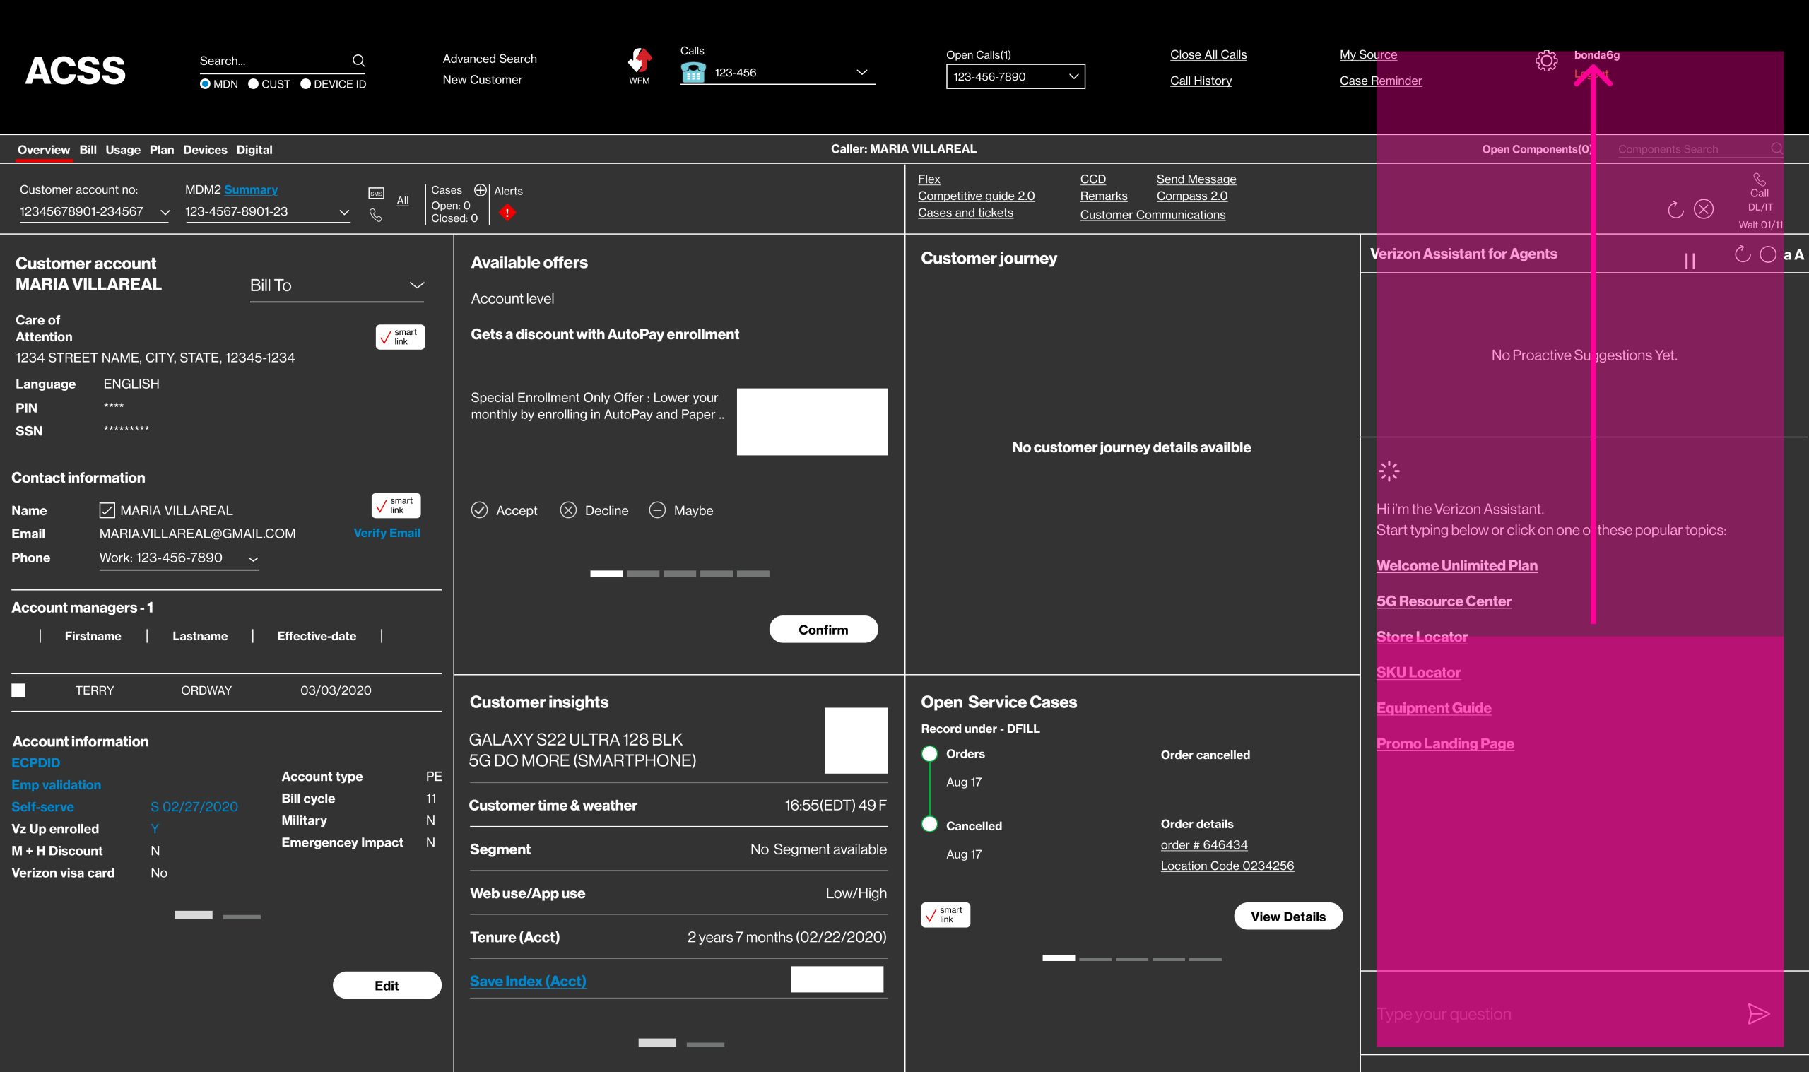Uncheck the MARIA VILLAREAL name checkbox
This screenshot has width=1809, height=1072.
(107, 510)
